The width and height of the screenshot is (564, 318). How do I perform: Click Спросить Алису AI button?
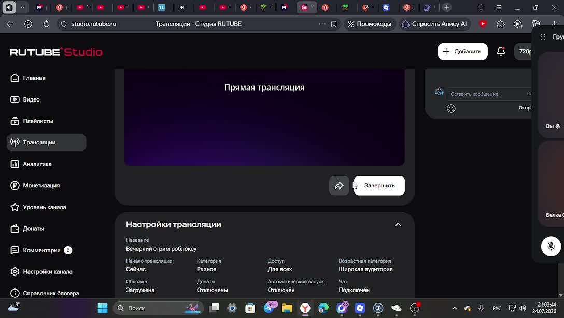[x=434, y=24]
